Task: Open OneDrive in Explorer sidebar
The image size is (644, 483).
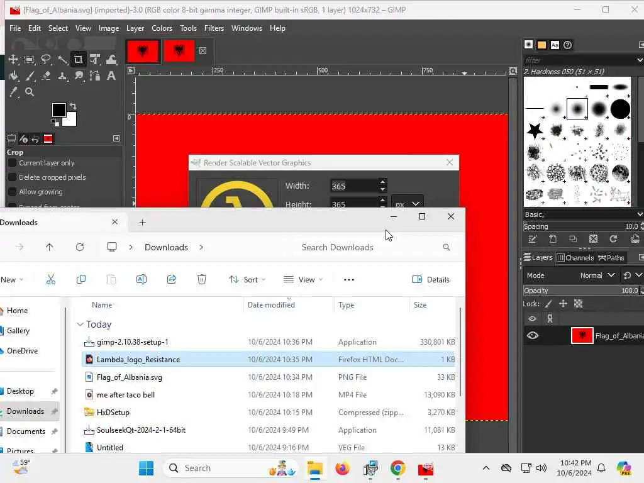Action: pyautogui.click(x=22, y=351)
